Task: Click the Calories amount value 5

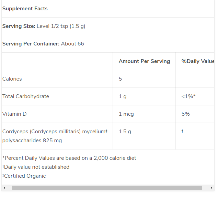Action: [121, 79]
